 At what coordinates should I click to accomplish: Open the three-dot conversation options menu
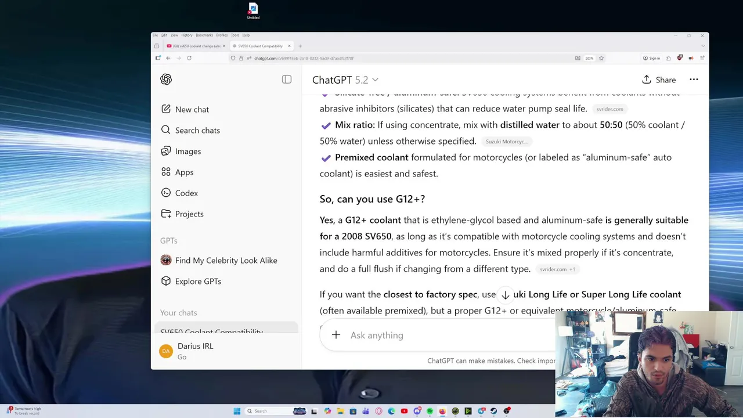click(694, 80)
